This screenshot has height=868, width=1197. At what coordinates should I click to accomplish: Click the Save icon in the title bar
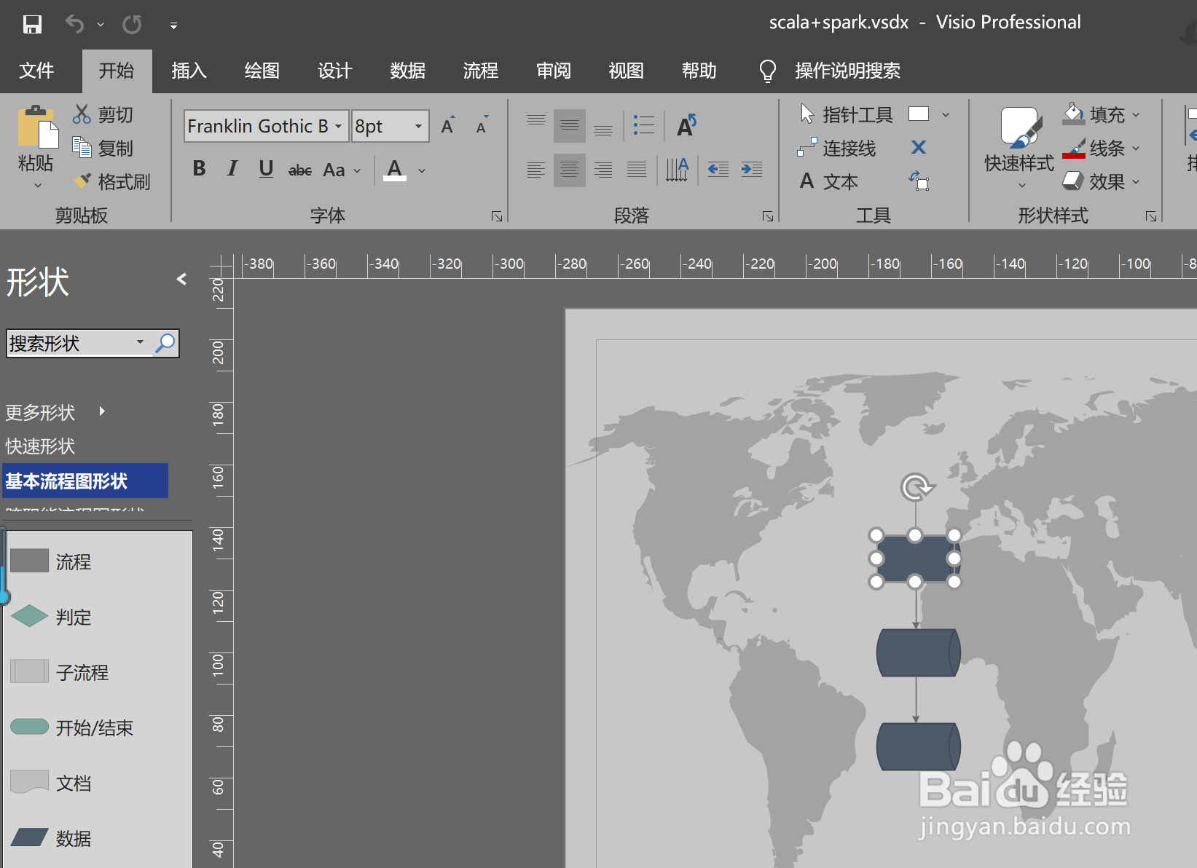click(32, 25)
